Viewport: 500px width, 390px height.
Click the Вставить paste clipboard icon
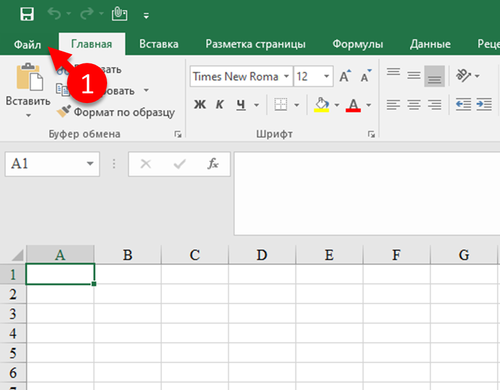tap(29, 77)
